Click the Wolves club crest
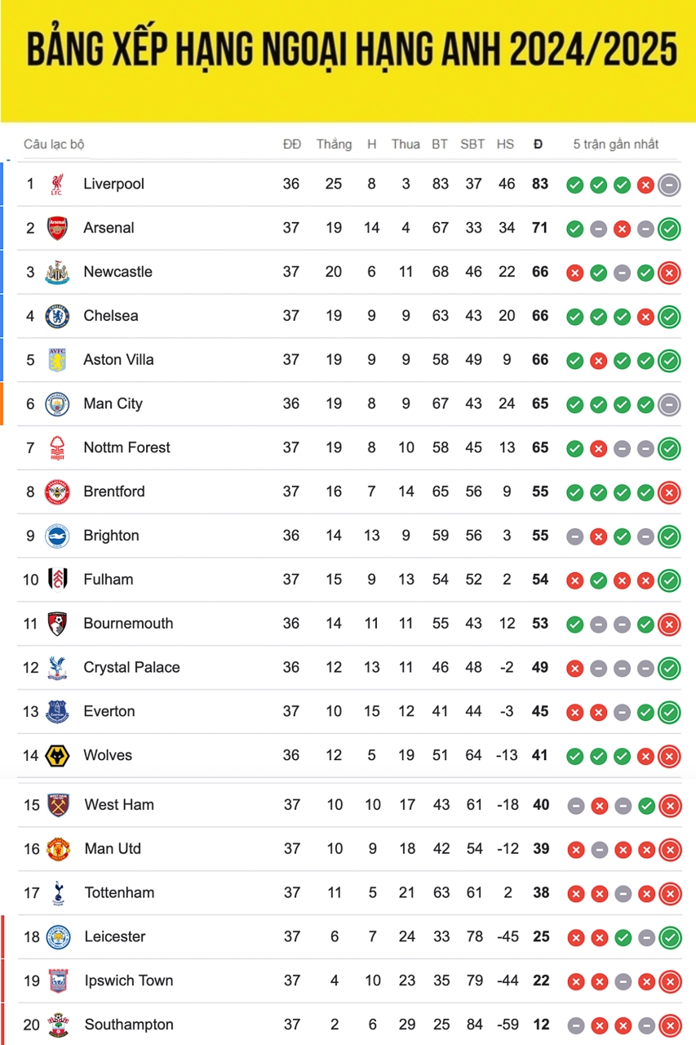The image size is (696, 1045). (57, 755)
